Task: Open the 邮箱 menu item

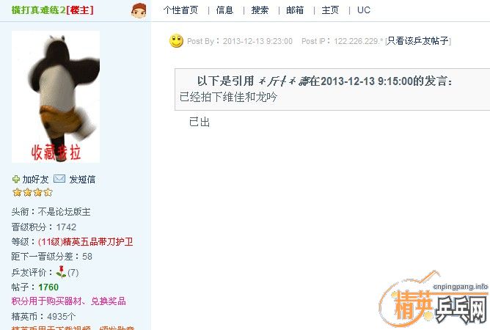Action: pos(295,10)
